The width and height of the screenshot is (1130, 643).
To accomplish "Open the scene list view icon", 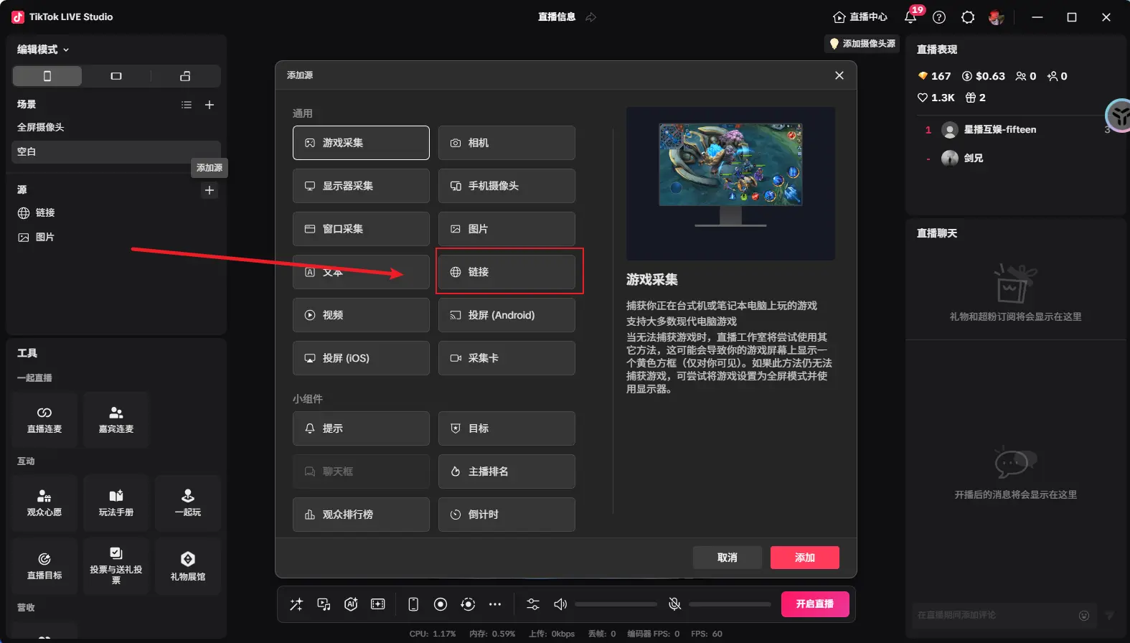I will 187,105.
